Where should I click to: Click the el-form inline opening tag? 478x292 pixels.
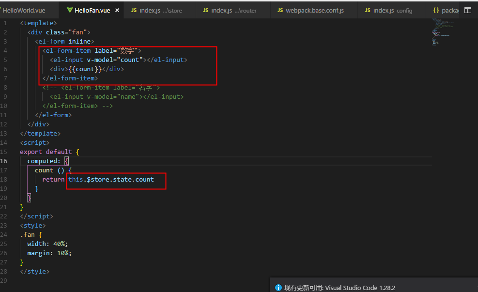64,42
